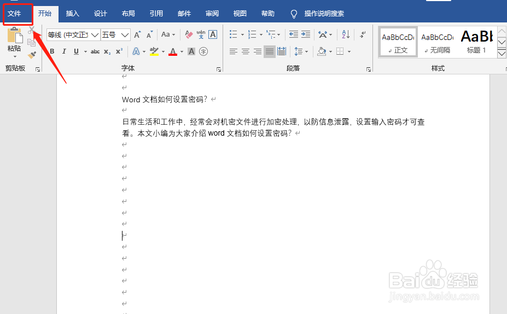Toggle italic formatting

(64, 51)
